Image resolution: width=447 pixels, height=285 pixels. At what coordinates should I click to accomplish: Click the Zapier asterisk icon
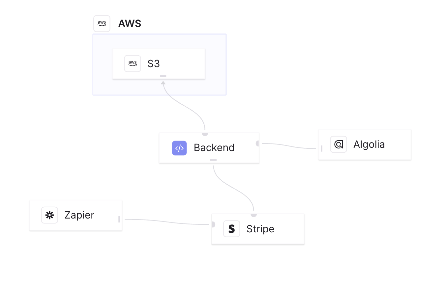(x=49, y=215)
